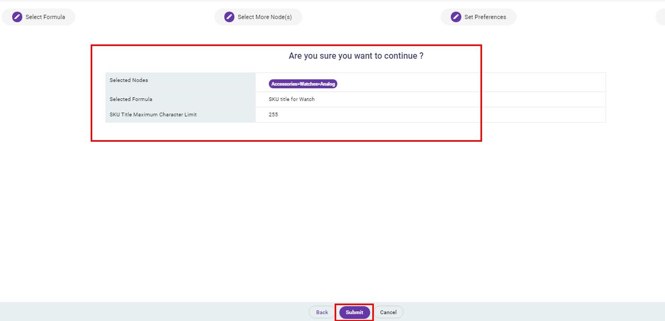Click the pencil icon beside Set Preferences
Screen dimensions: 665x321
pos(456,17)
